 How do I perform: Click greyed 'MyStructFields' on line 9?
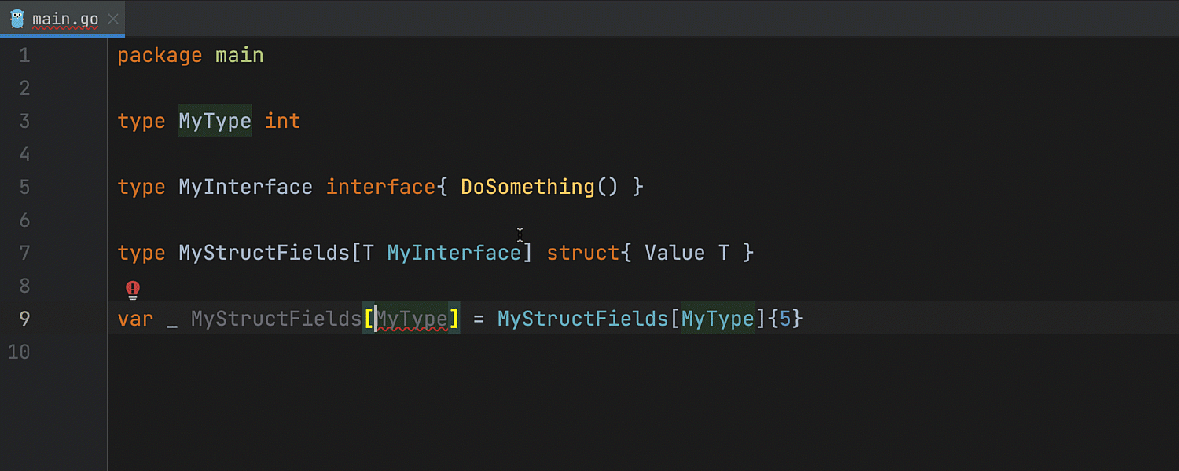point(277,319)
